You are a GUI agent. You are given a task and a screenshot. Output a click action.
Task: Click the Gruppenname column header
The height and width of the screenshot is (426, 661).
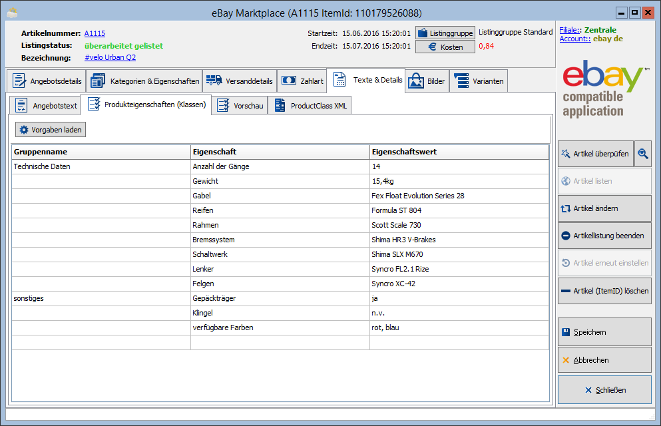[101, 152]
